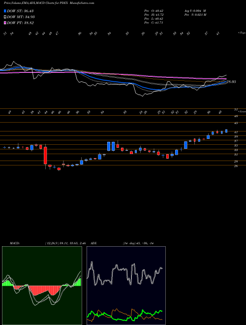246x325 pixels.
Task: Click the blue DOW ST legend swatch
Action: pyautogui.click(x=5, y=11)
